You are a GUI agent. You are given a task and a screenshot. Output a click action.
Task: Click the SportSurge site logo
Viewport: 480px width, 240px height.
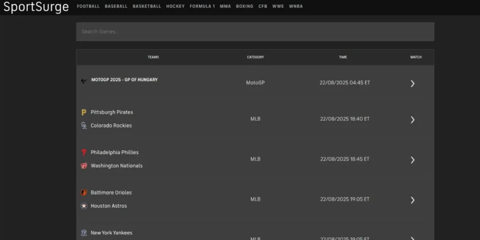[x=36, y=7]
